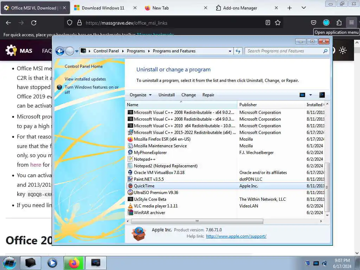This screenshot has width=360, height=270.
Task: Go back in Control Panel window
Action: pos(60,51)
